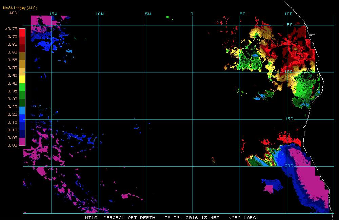Click the AOD label above the color scale
The width and height of the screenshot is (339, 220).
pyautogui.click(x=13, y=13)
